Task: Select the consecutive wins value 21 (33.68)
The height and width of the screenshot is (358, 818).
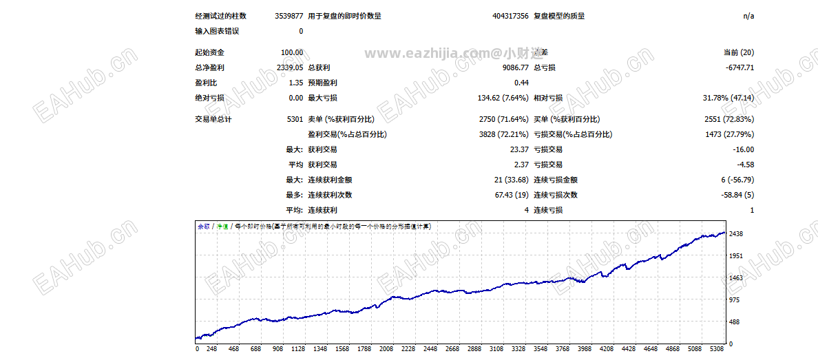Action: (x=511, y=180)
